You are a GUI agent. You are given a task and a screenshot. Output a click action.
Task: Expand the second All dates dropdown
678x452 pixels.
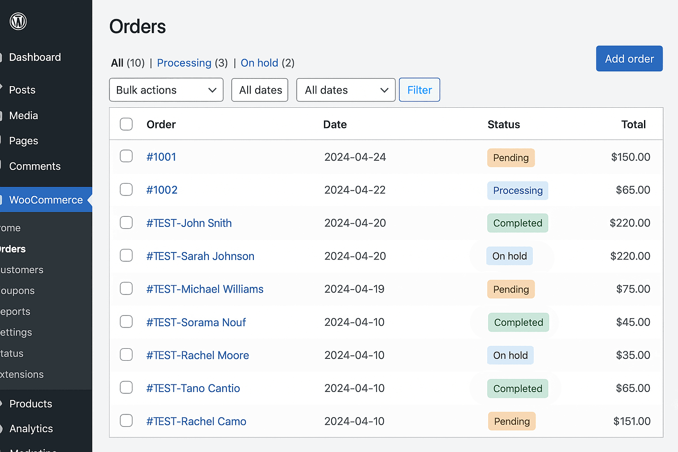(x=346, y=90)
